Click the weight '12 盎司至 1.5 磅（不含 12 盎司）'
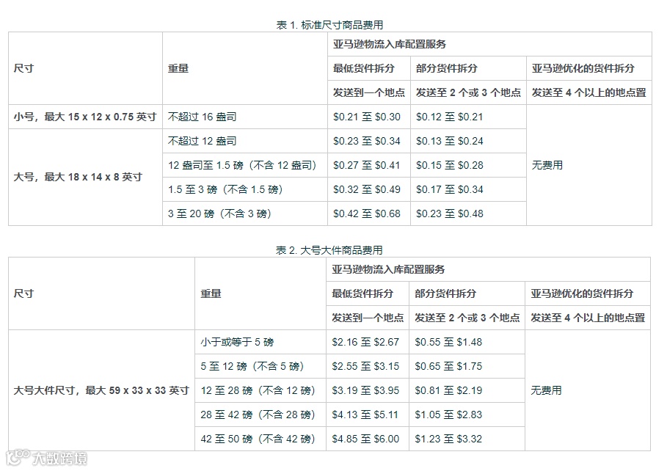667x471 pixels. [242, 165]
